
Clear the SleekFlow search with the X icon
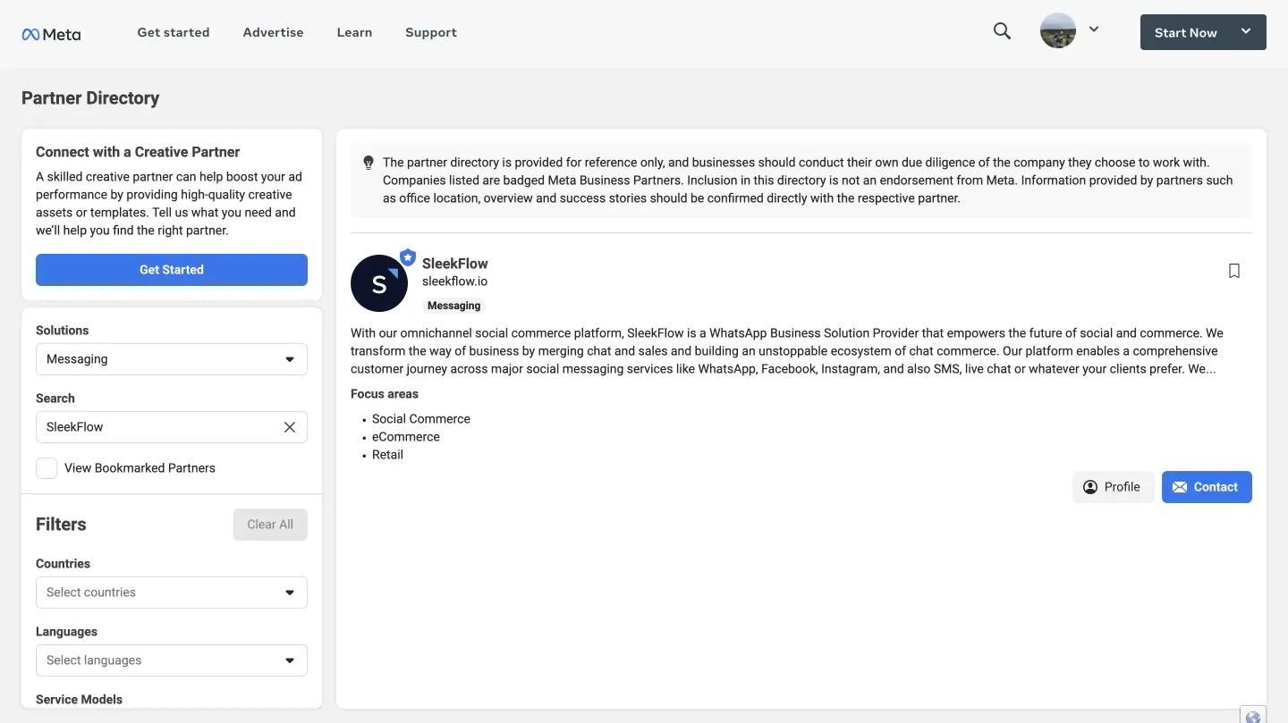290,427
